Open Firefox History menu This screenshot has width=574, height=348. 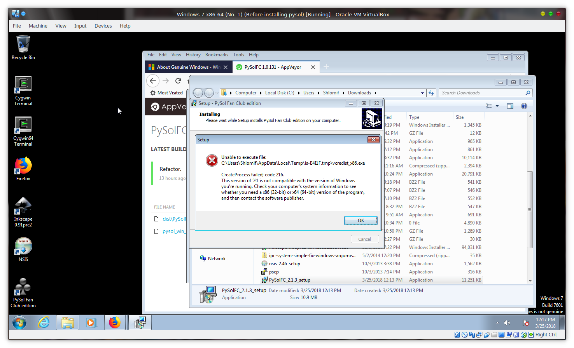(193, 55)
